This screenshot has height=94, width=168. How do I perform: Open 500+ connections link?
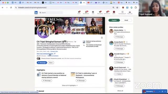pos(53,56)
